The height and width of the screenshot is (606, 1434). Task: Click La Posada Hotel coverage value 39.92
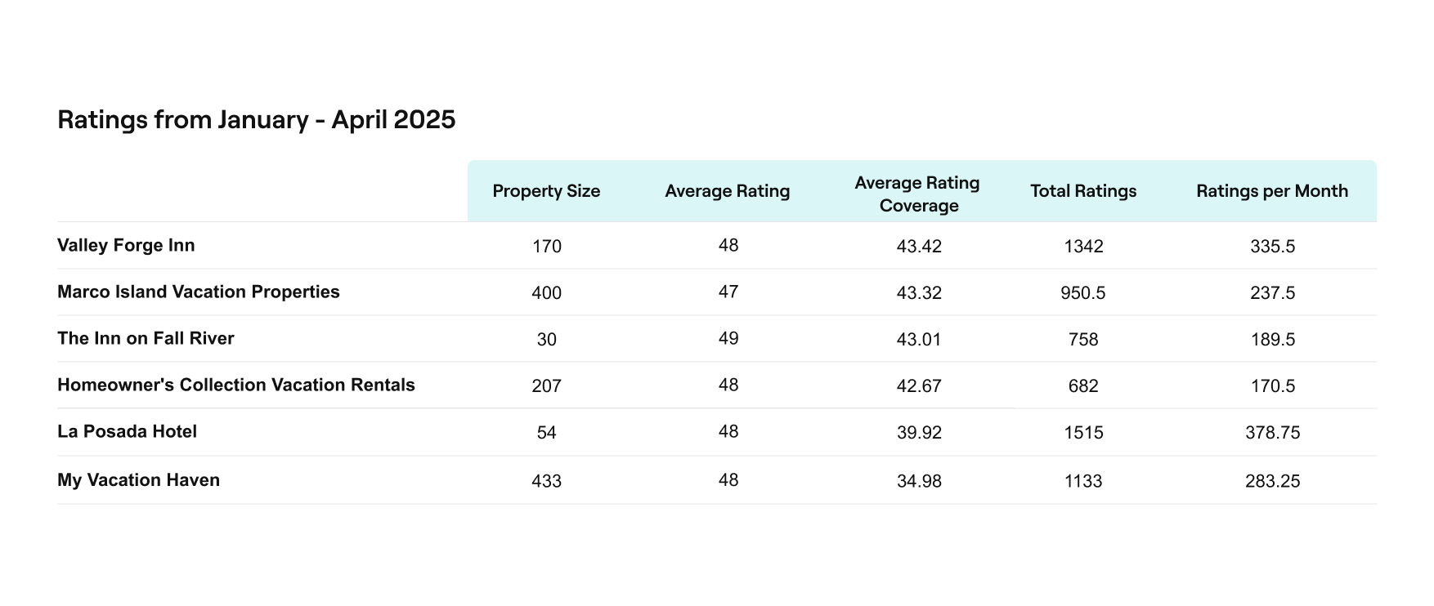click(x=919, y=433)
